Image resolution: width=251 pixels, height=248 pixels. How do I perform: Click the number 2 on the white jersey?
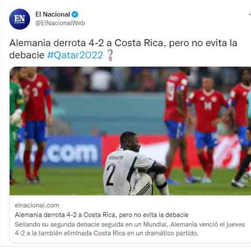pyautogui.click(x=111, y=174)
